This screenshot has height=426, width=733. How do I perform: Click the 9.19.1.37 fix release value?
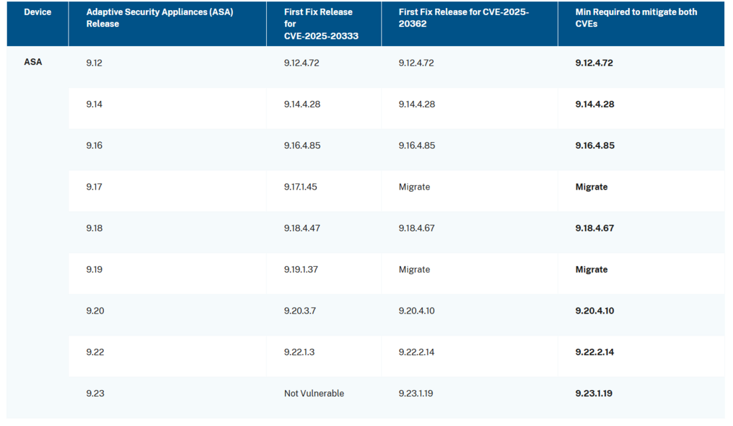(301, 270)
